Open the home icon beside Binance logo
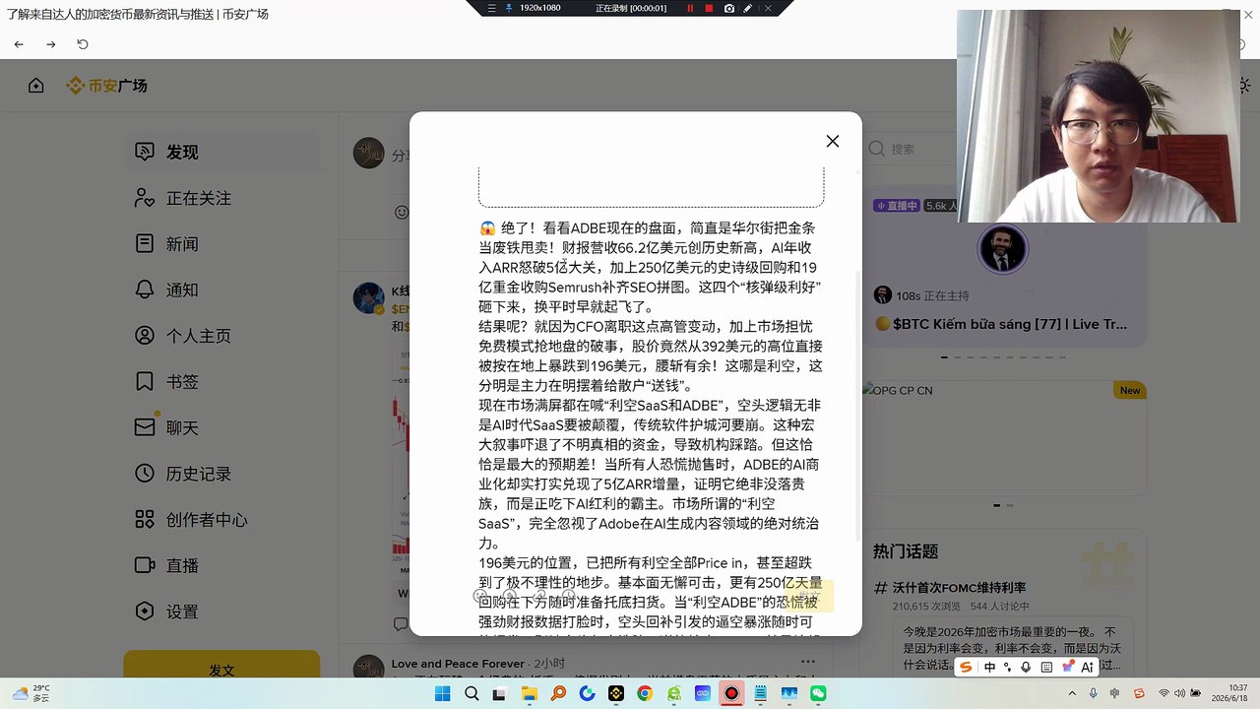 pyautogui.click(x=36, y=86)
